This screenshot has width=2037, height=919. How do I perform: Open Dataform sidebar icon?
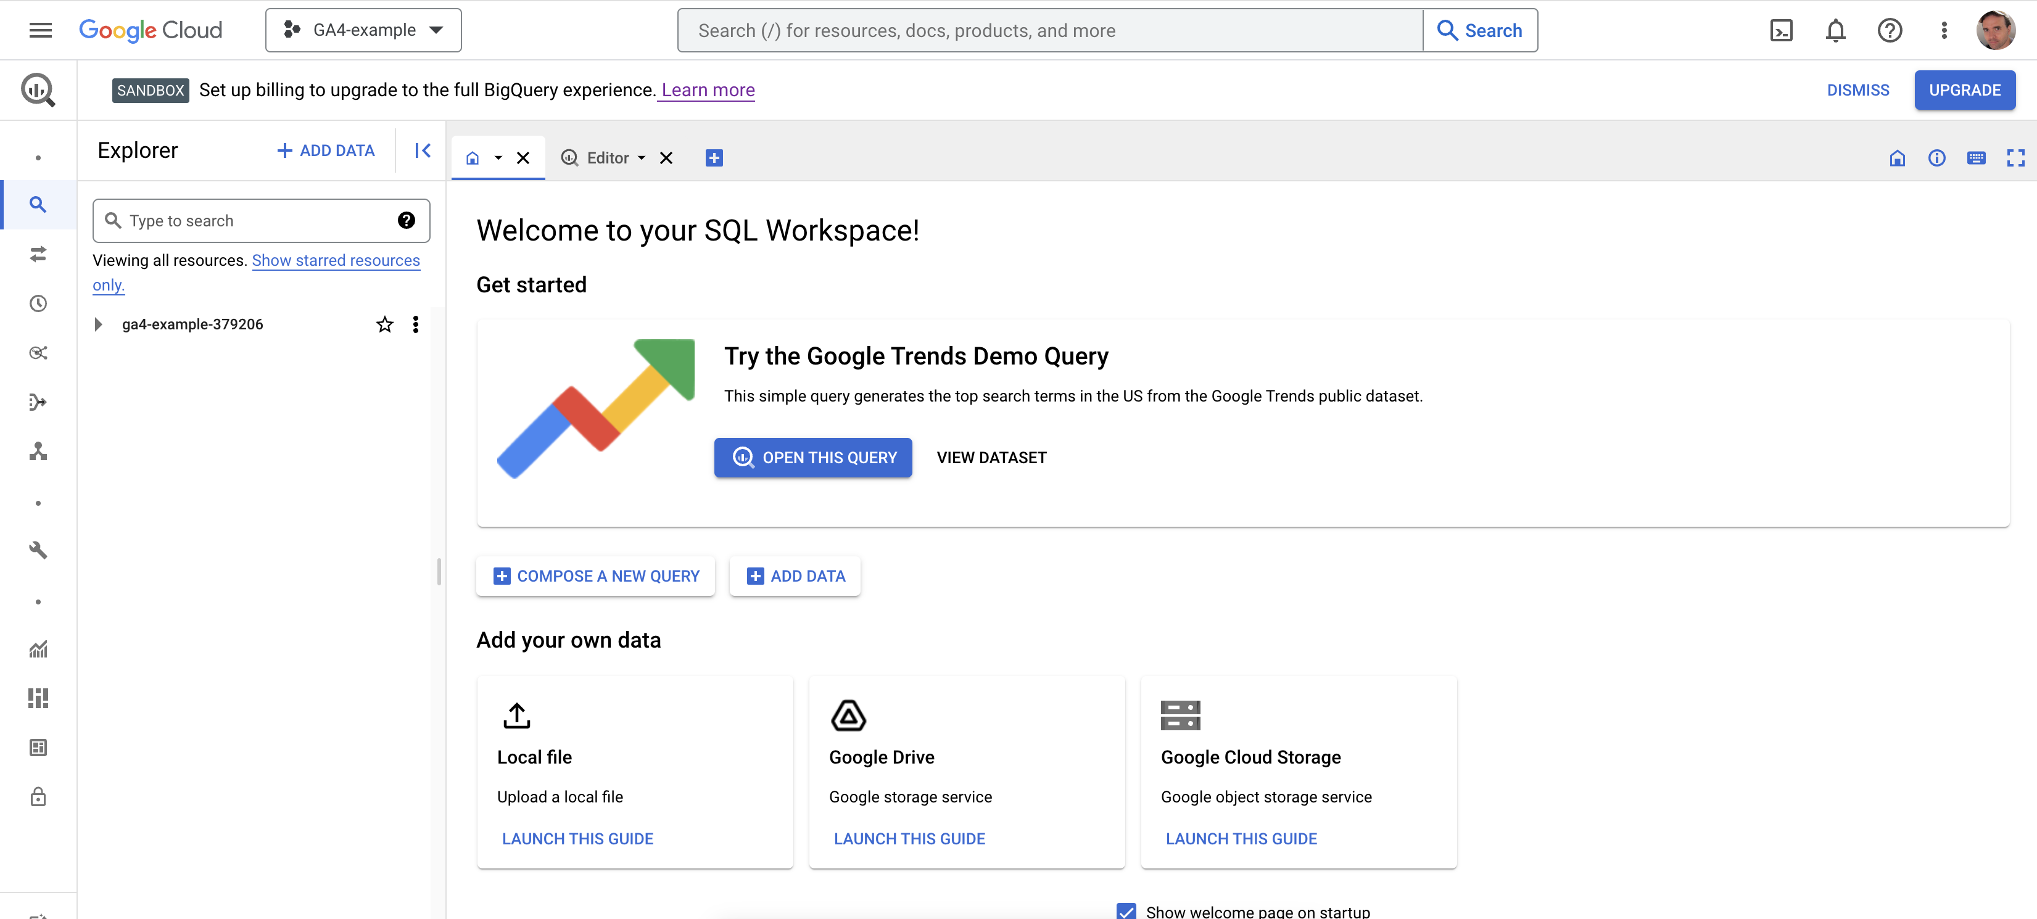(x=38, y=402)
